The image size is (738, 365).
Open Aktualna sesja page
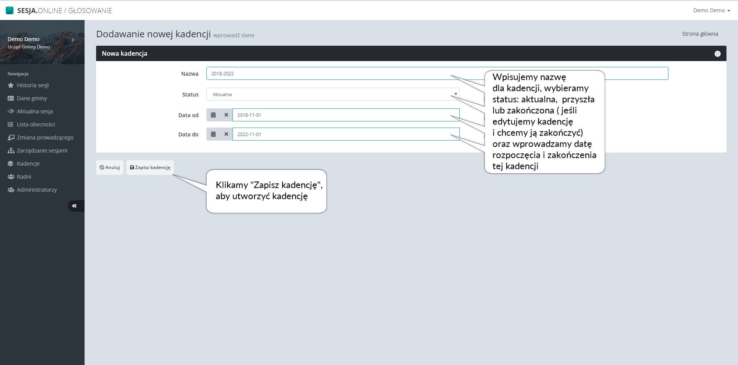pos(35,111)
